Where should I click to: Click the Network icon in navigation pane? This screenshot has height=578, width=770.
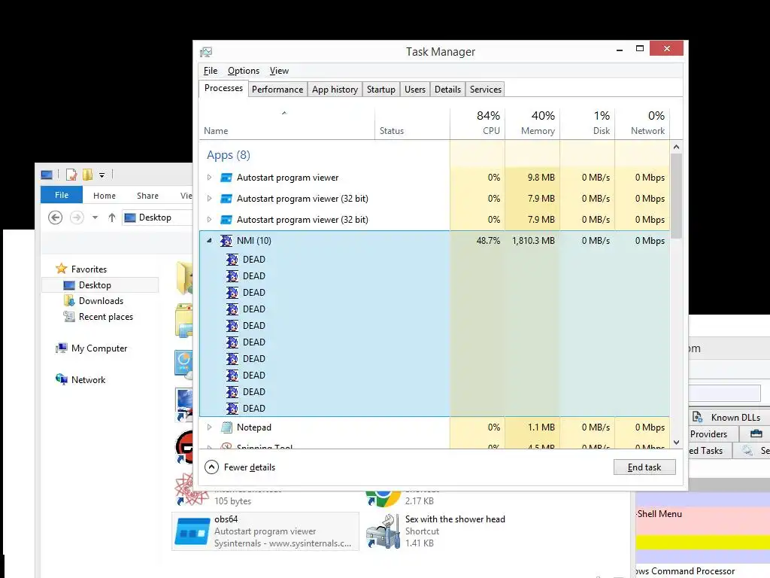62,379
